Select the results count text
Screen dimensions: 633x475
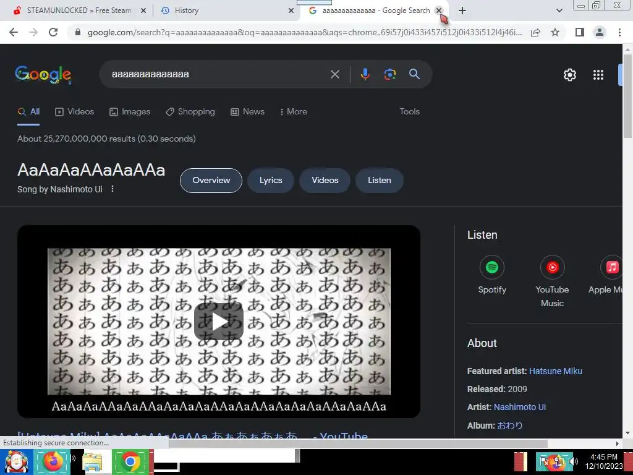[106, 139]
